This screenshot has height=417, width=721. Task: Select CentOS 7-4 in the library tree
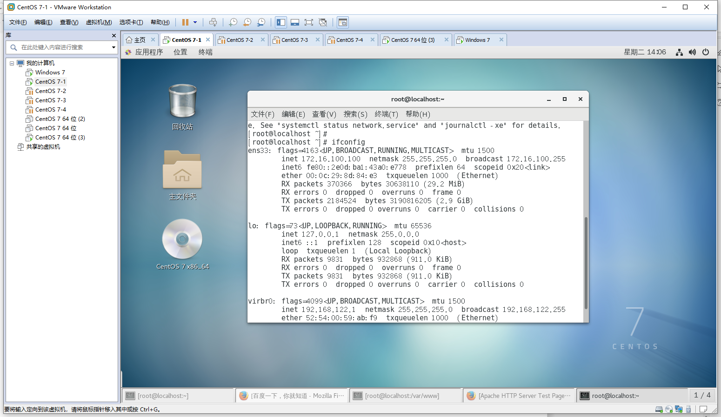coord(46,110)
